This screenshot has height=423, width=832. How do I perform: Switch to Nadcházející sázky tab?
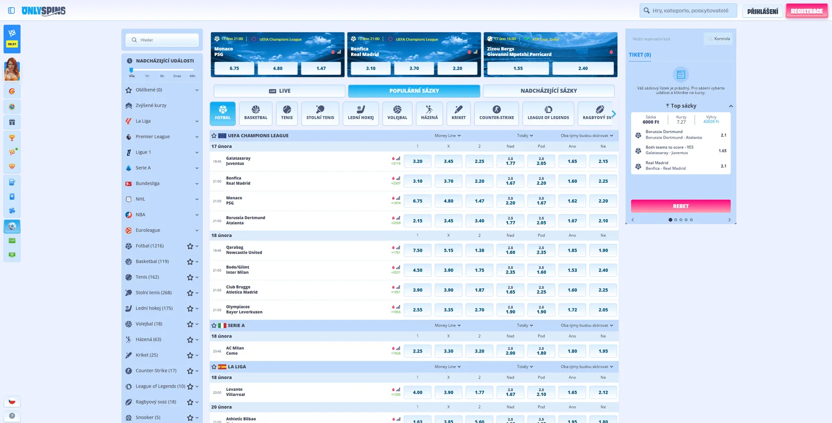(549, 91)
